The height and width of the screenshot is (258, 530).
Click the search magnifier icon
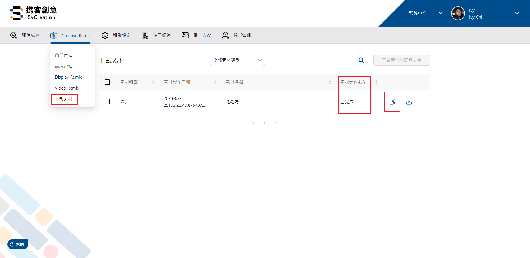pyautogui.click(x=361, y=60)
